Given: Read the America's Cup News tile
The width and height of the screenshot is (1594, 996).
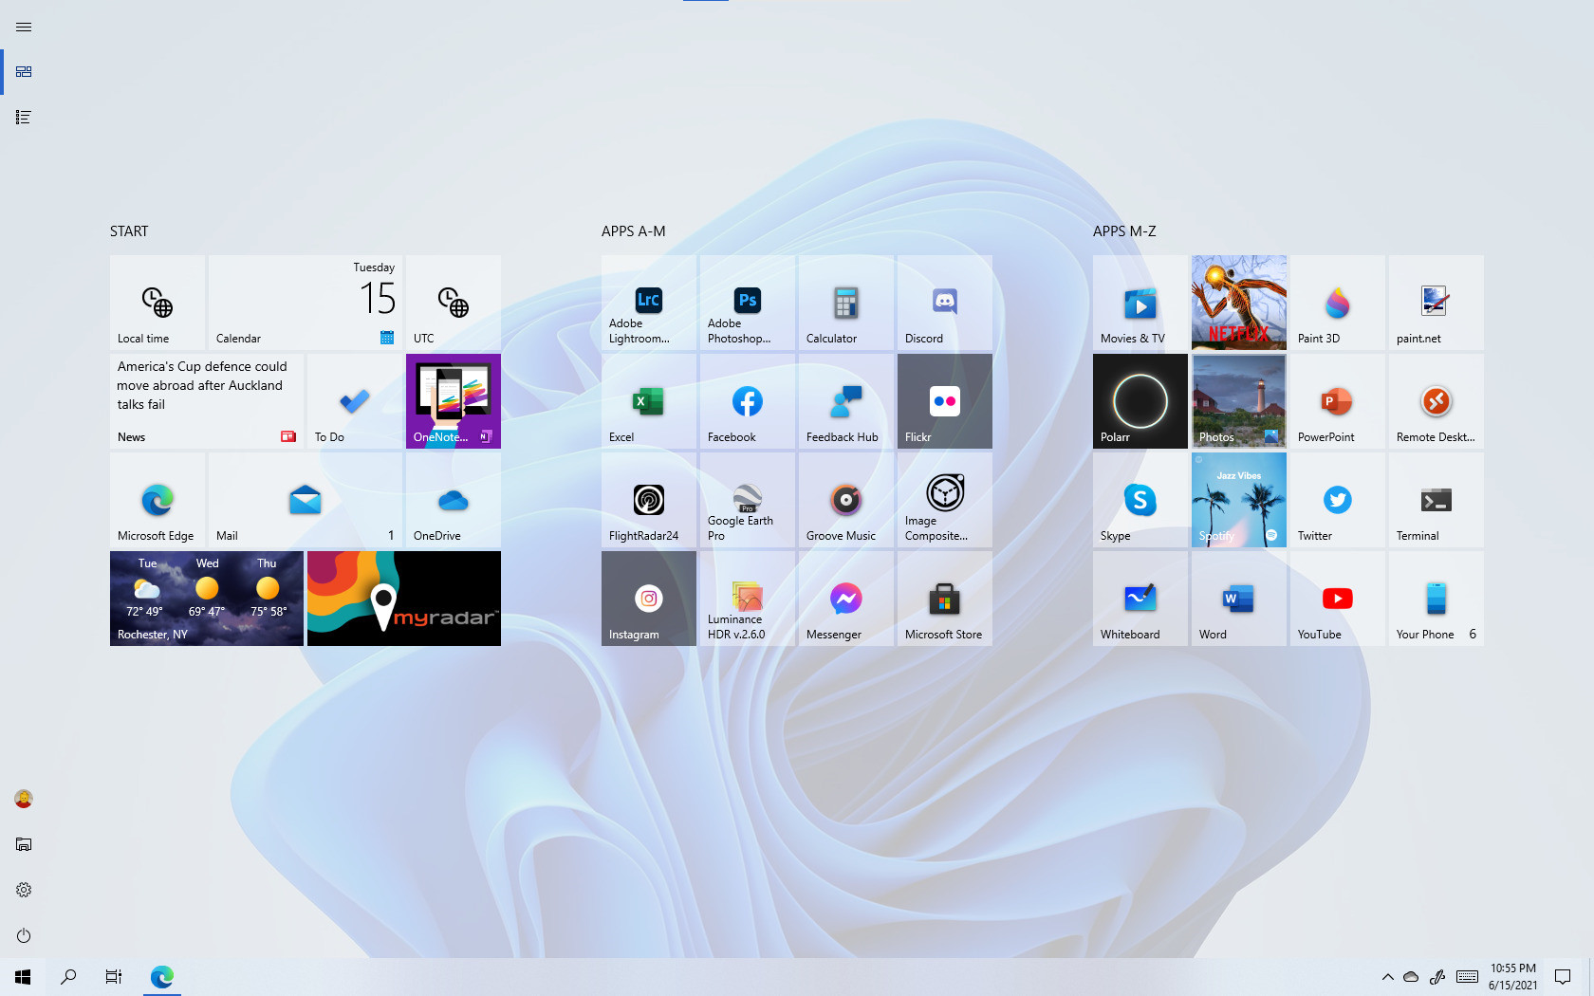Looking at the screenshot, I should pos(207,401).
